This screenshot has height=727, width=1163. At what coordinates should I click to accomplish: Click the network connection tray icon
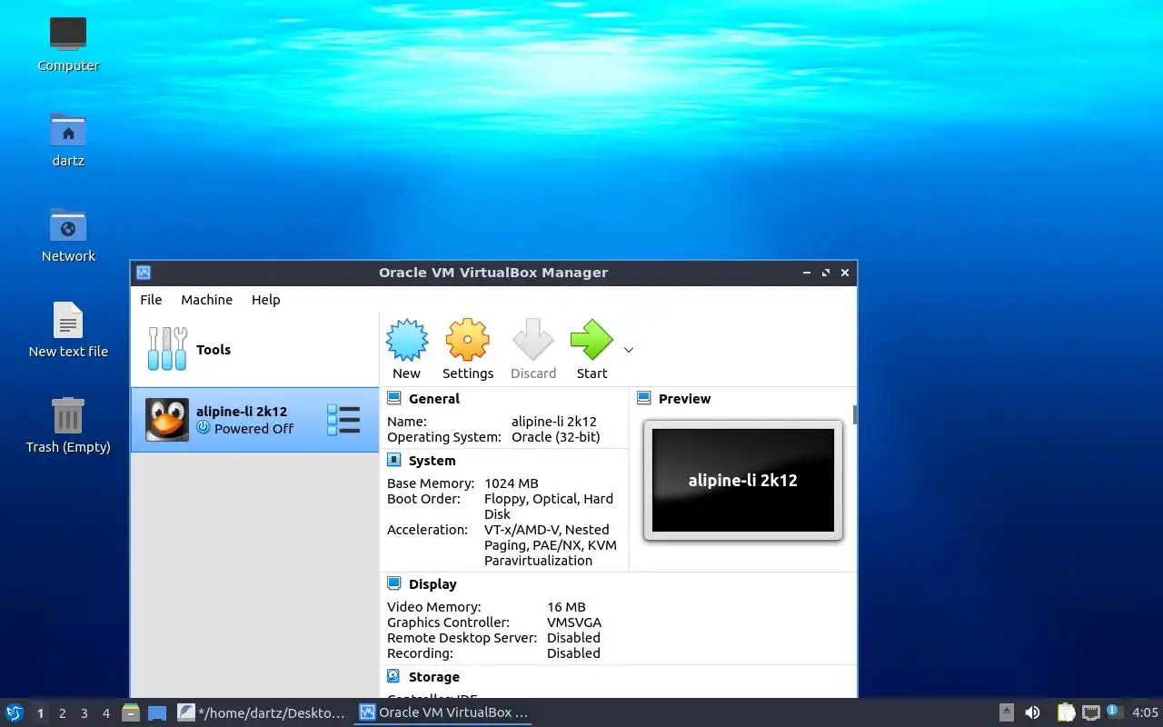point(1091,712)
